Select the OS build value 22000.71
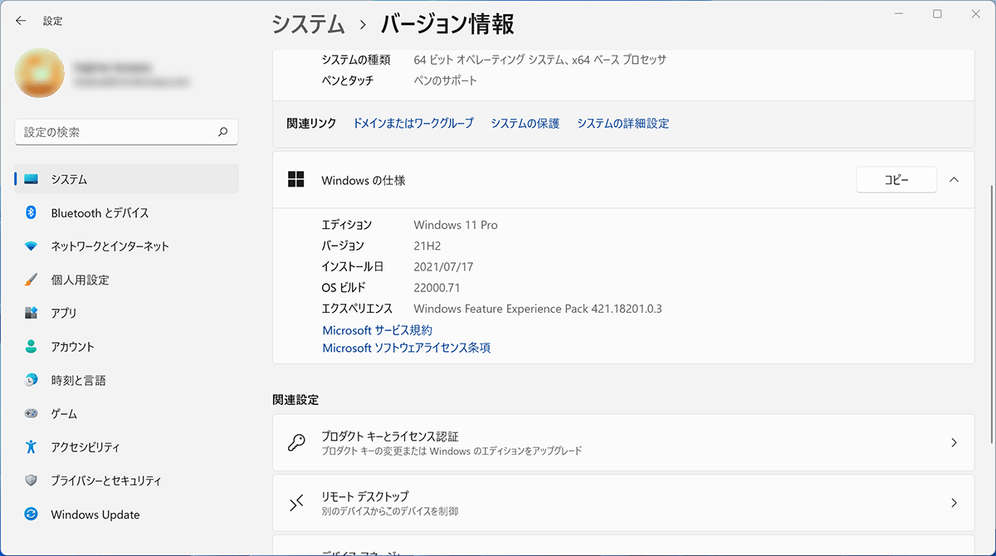The width and height of the screenshot is (996, 556). click(x=437, y=288)
